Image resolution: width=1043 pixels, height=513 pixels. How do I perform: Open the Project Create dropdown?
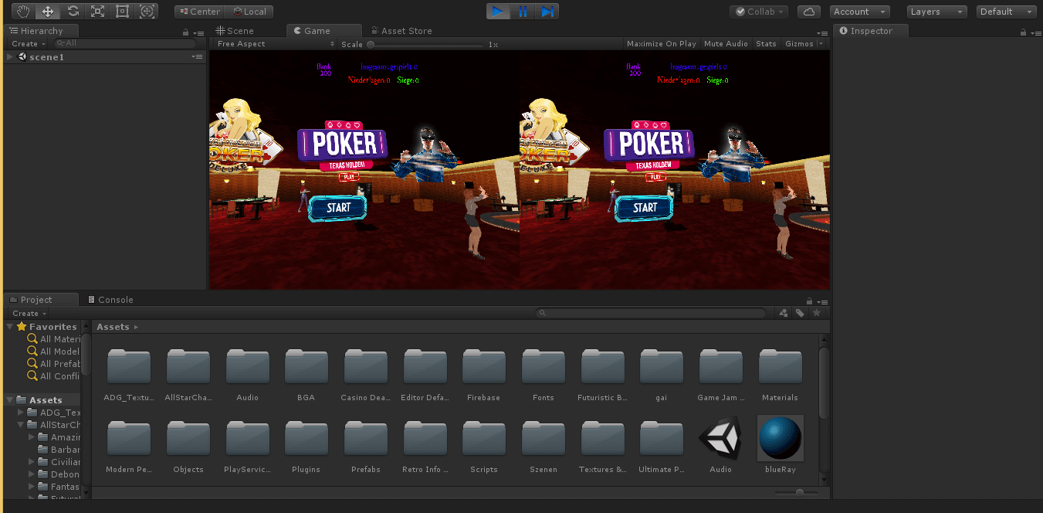point(29,313)
